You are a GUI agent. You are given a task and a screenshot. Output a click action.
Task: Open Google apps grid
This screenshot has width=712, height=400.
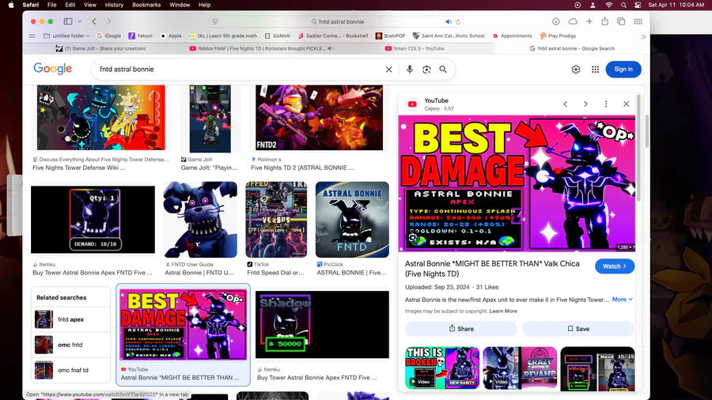(x=595, y=70)
